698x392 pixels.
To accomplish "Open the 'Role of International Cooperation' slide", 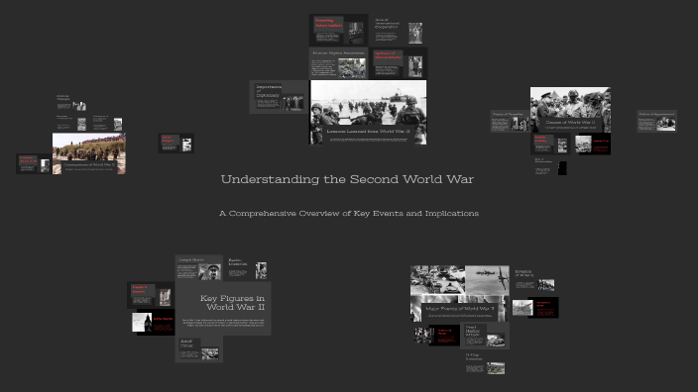I will (398, 31).
